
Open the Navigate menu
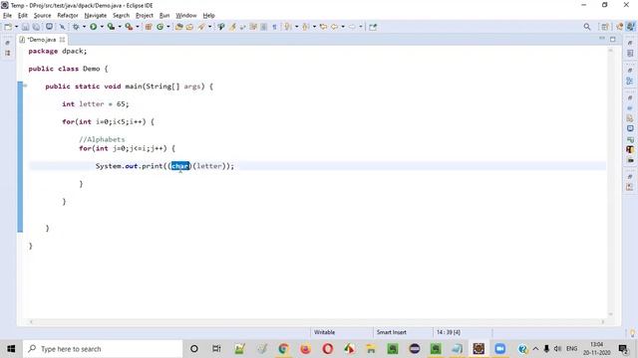tap(96, 16)
